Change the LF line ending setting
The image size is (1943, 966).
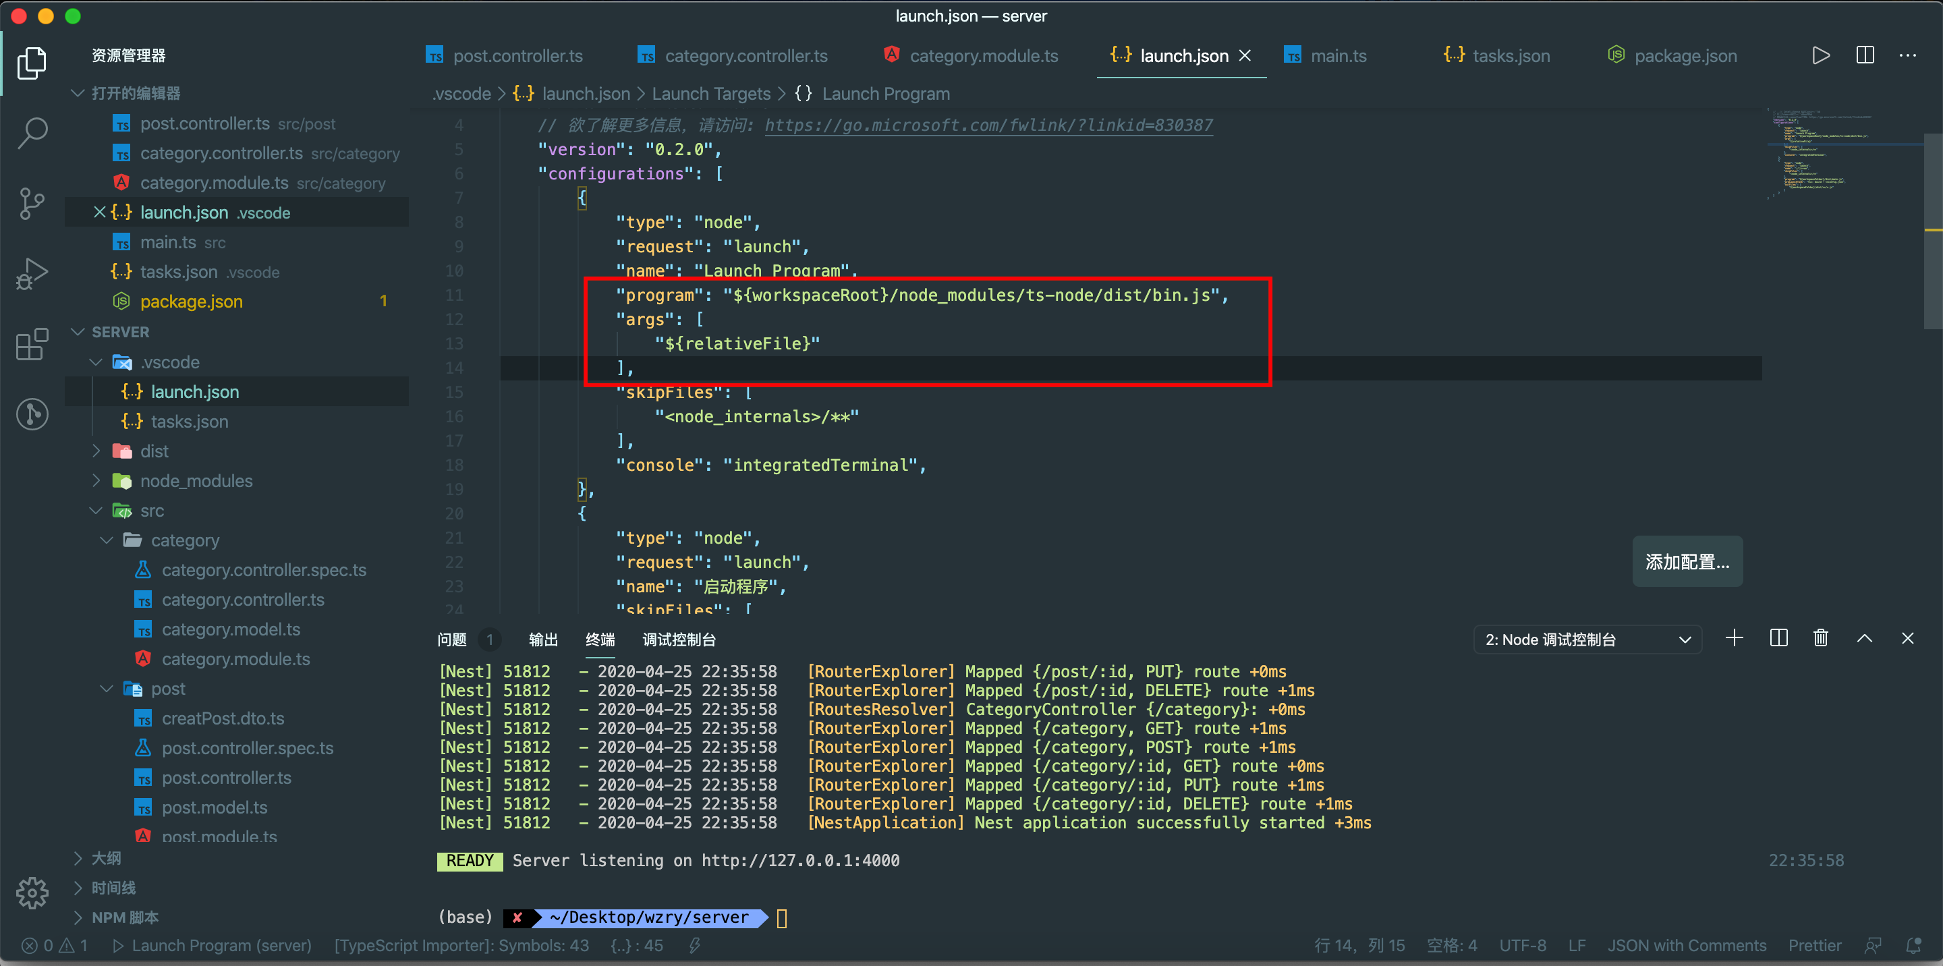[x=1577, y=946]
